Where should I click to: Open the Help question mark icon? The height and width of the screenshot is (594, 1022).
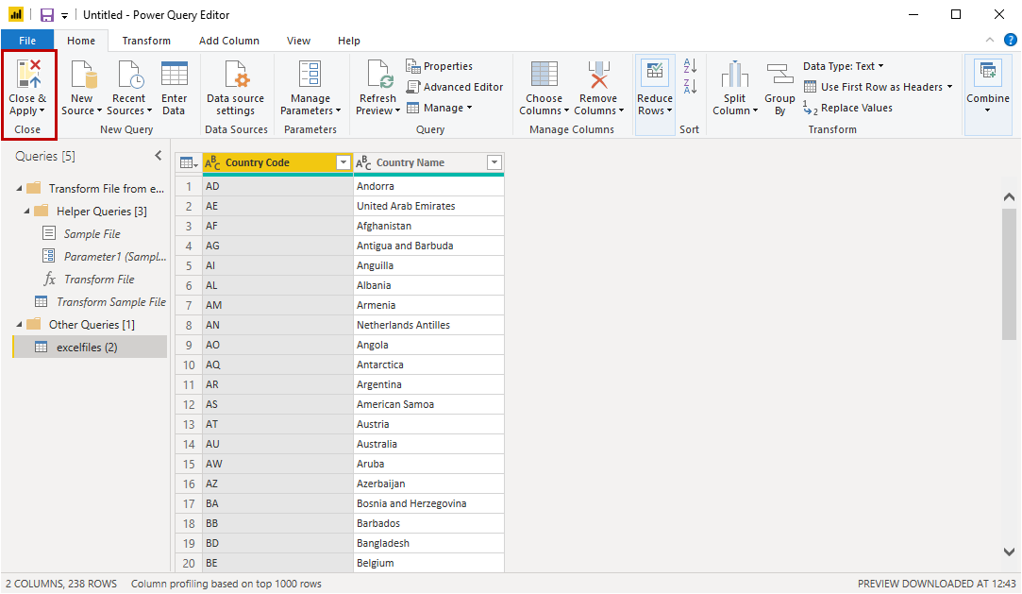[1010, 40]
